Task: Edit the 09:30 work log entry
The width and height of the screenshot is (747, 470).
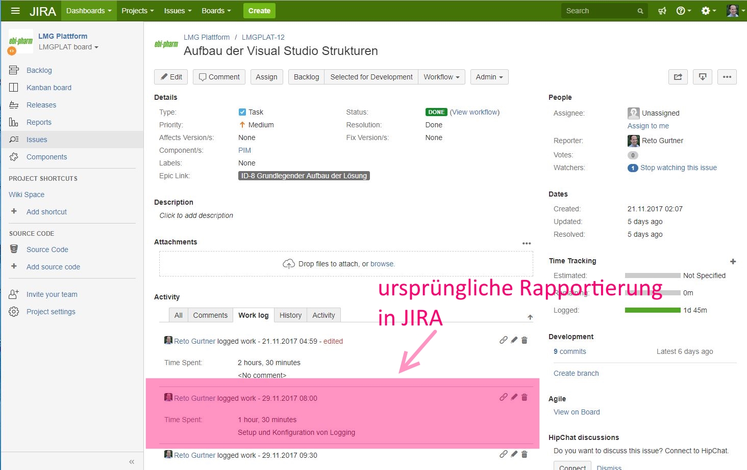Action: point(514,454)
